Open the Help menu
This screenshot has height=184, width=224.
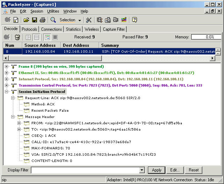(84, 11)
